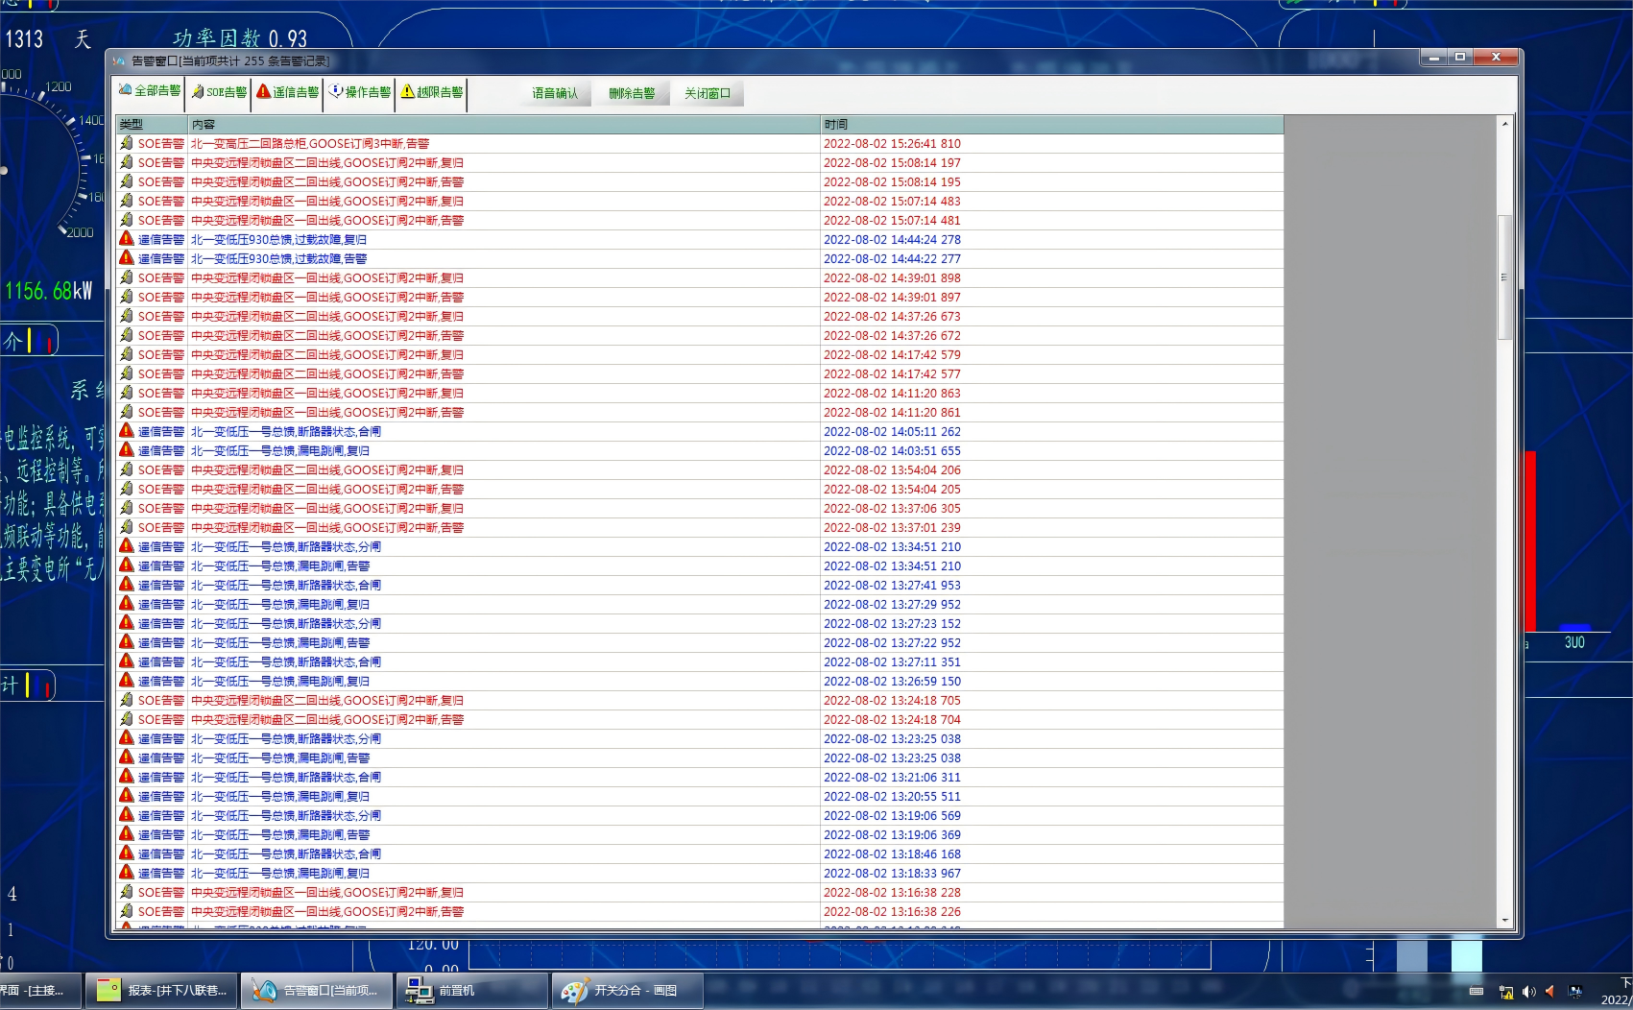Screen dimensions: 1633x1010
Task: Click scrollbar up arrow of alarm list
Action: [1504, 124]
